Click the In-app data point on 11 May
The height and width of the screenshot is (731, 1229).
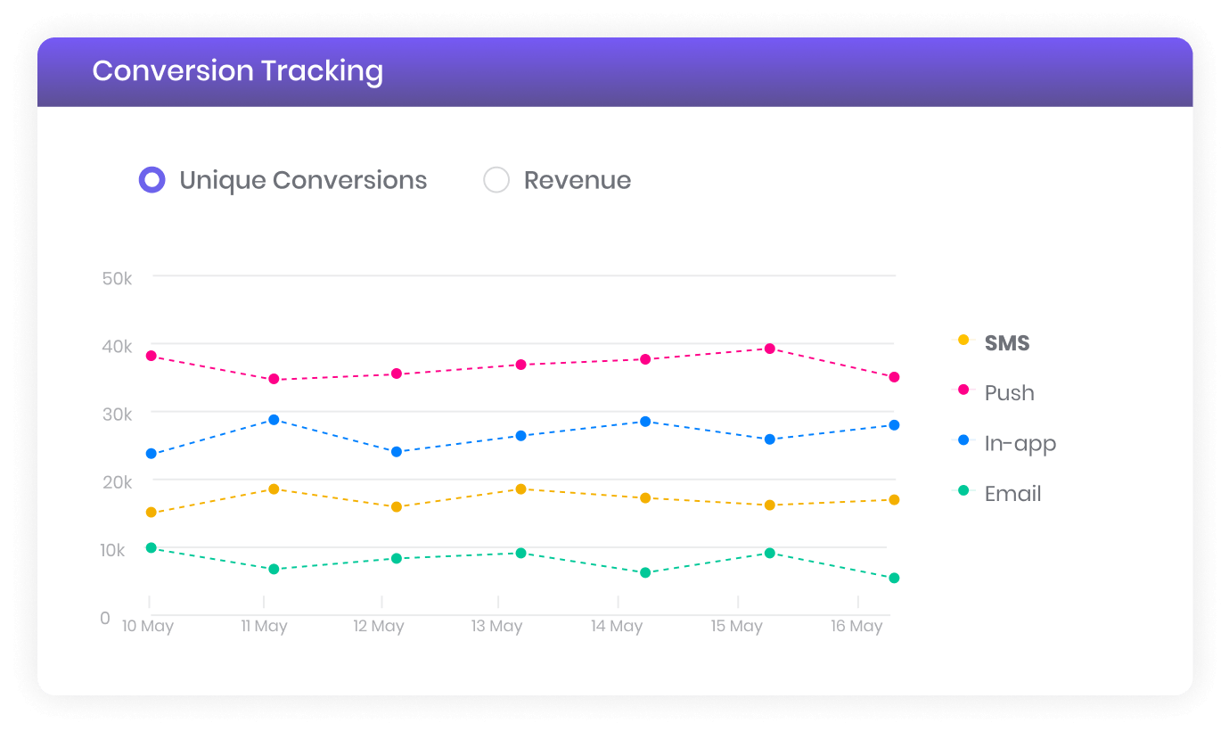[274, 420]
